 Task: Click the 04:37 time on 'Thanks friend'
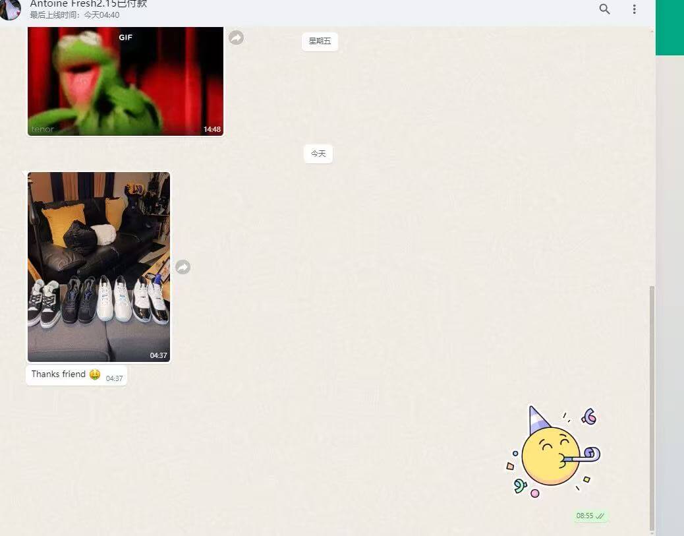click(114, 378)
